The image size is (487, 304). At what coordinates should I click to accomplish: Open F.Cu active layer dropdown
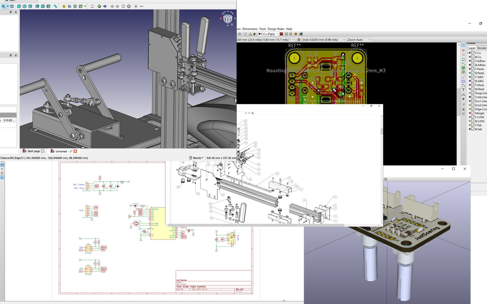268,34
